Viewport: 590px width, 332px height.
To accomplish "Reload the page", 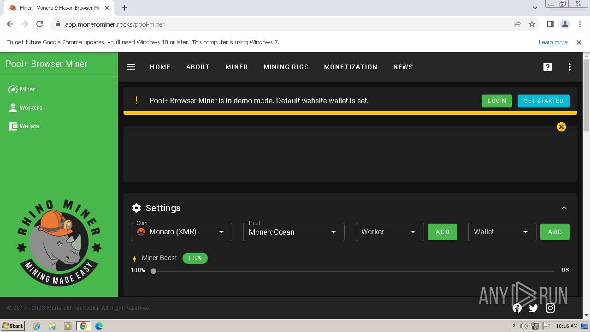I will coord(40,24).
